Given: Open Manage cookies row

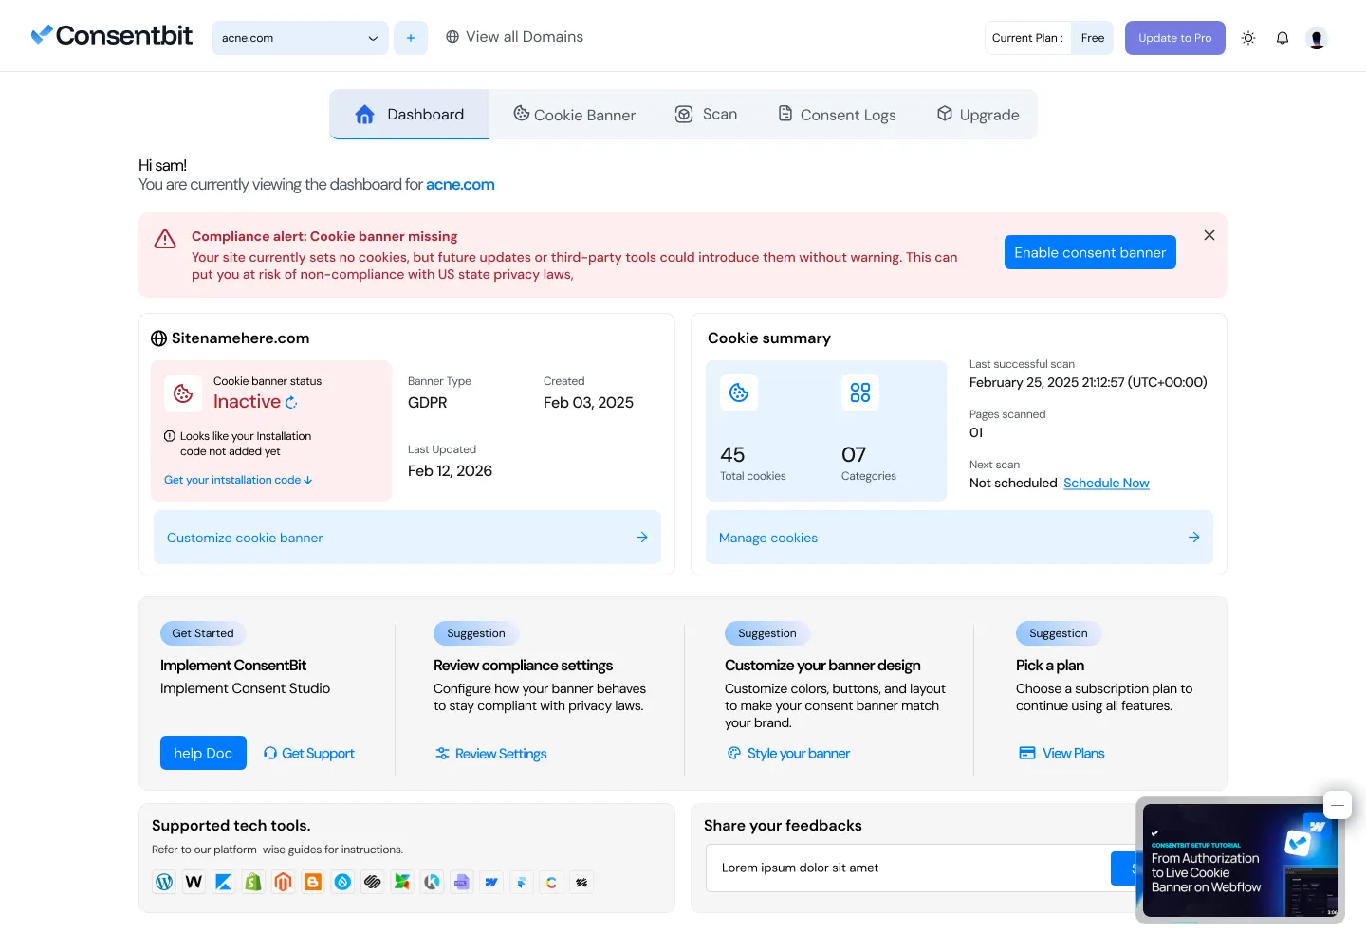Looking at the screenshot, I should coord(959,538).
